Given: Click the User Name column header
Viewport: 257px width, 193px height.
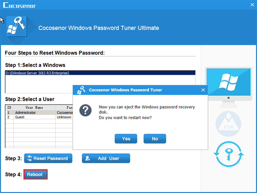Looking at the screenshot, I should (34, 108).
